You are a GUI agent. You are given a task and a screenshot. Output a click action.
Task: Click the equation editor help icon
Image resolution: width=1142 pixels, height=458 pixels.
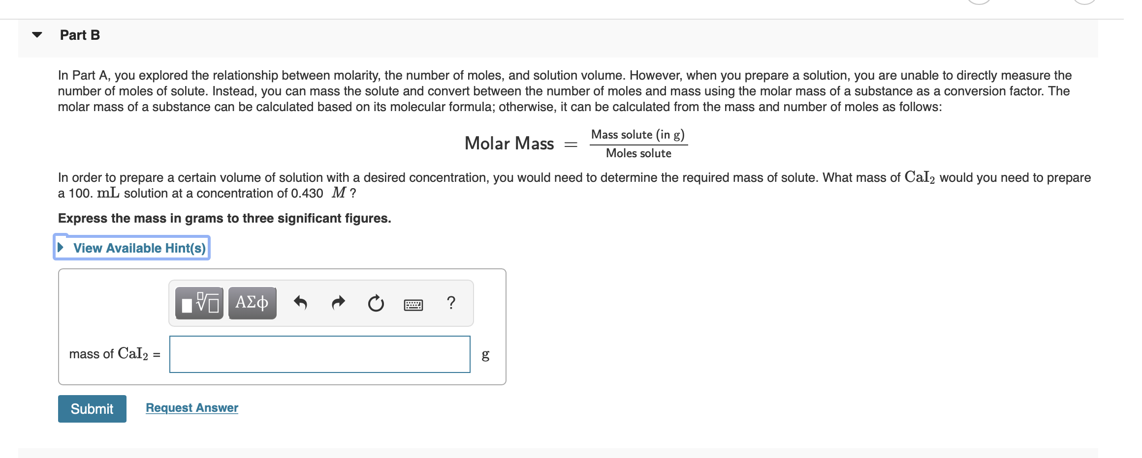(451, 303)
